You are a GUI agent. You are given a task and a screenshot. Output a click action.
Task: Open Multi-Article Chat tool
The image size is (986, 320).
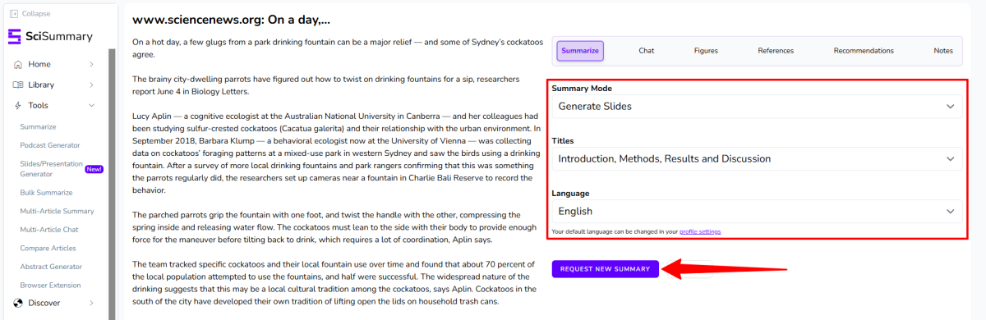point(49,230)
